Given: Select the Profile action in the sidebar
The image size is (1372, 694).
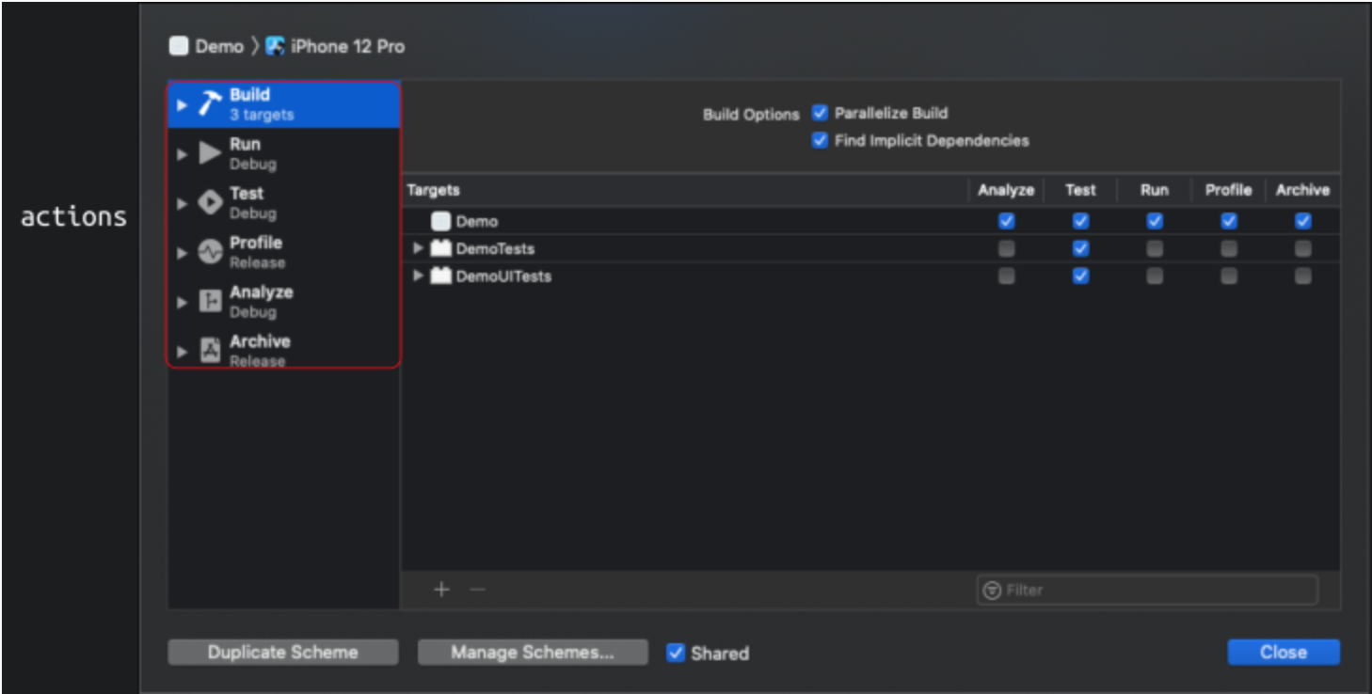Looking at the screenshot, I should pos(284,252).
